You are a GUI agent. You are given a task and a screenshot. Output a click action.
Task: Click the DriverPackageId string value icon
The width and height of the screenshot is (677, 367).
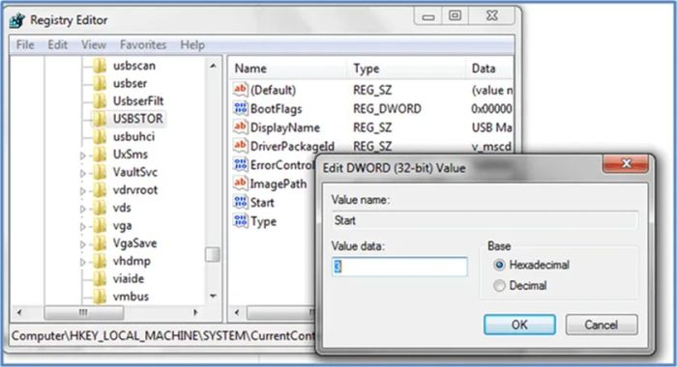[x=240, y=146]
